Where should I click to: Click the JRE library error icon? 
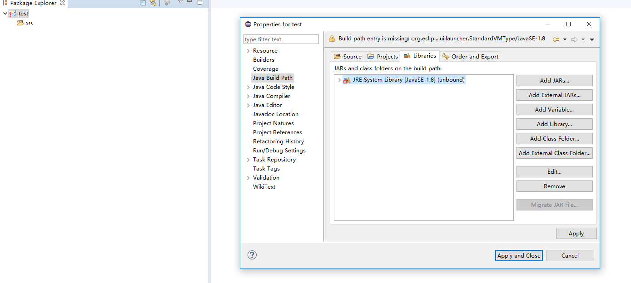[347, 80]
